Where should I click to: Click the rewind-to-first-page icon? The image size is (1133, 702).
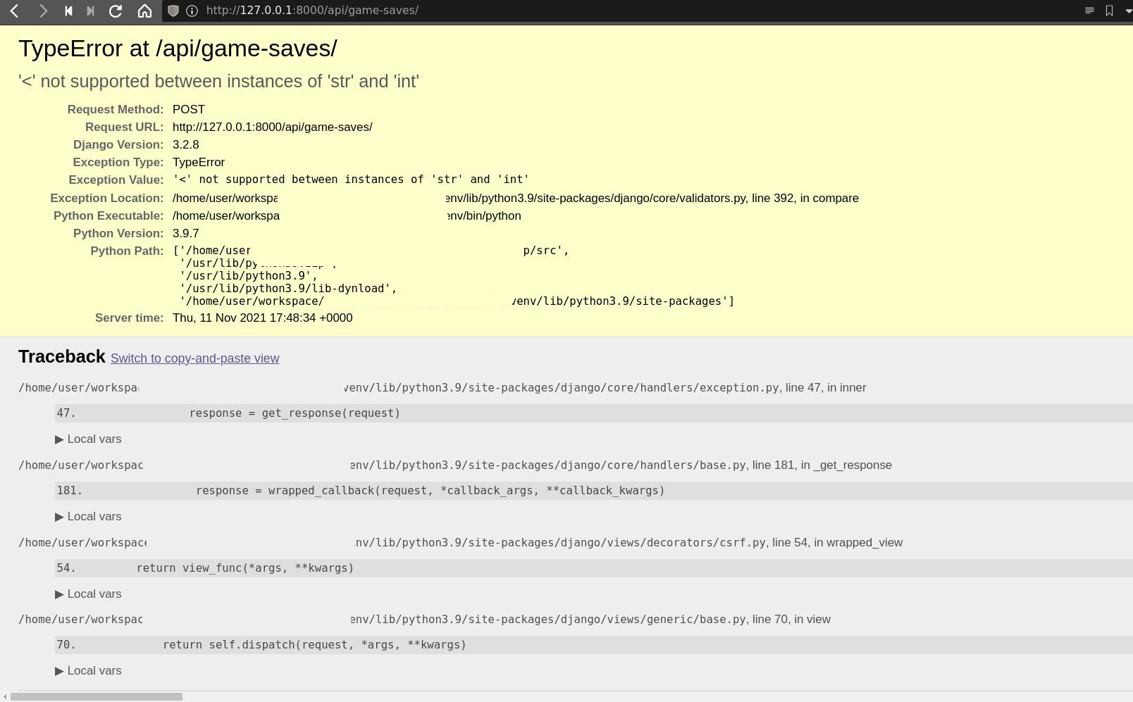tap(68, 11)
